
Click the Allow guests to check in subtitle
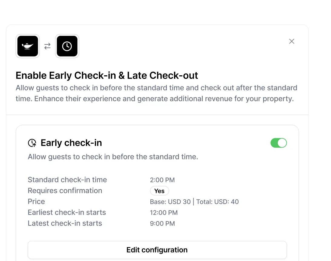click(x=113, y=157)
